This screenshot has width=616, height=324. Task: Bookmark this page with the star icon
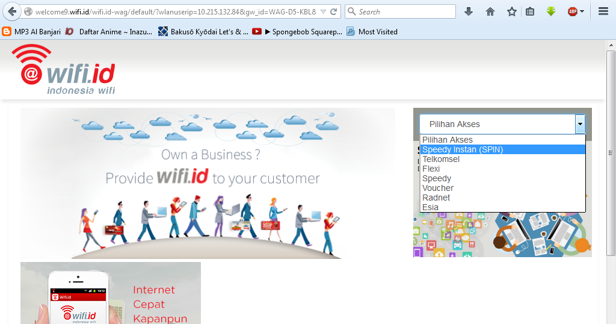[511, 12]
